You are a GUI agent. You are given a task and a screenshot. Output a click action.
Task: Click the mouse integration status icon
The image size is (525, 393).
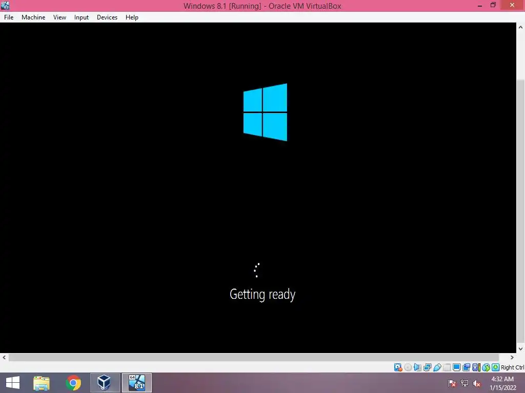coord(486,367)
